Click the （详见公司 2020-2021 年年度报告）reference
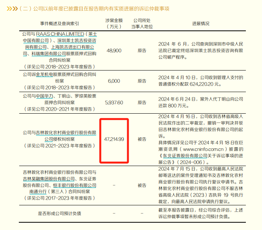Screen dimensions: 262x230 [59, 109]
